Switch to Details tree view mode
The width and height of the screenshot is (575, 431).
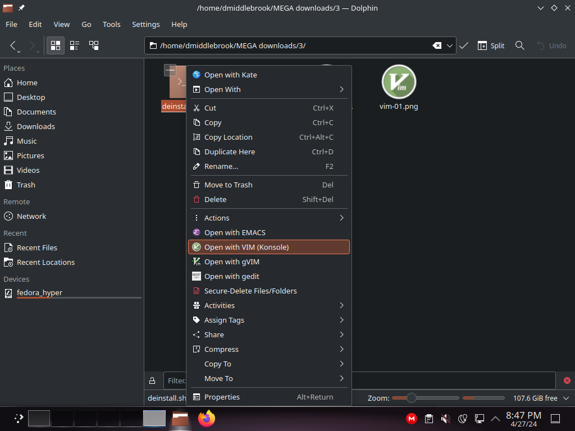click(x=94, y=45)
